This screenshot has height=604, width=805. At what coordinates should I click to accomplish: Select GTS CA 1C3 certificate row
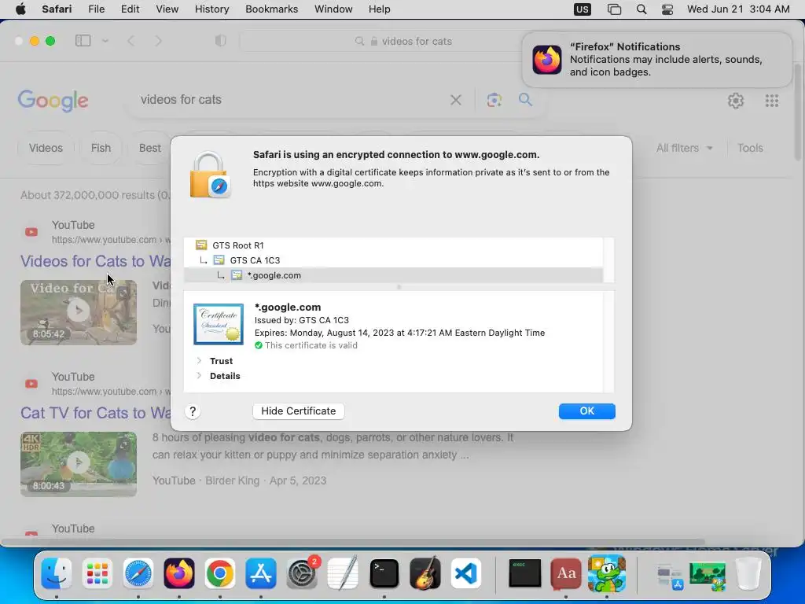point(393,260)
